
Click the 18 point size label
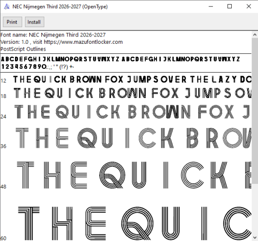coord(3,96)
